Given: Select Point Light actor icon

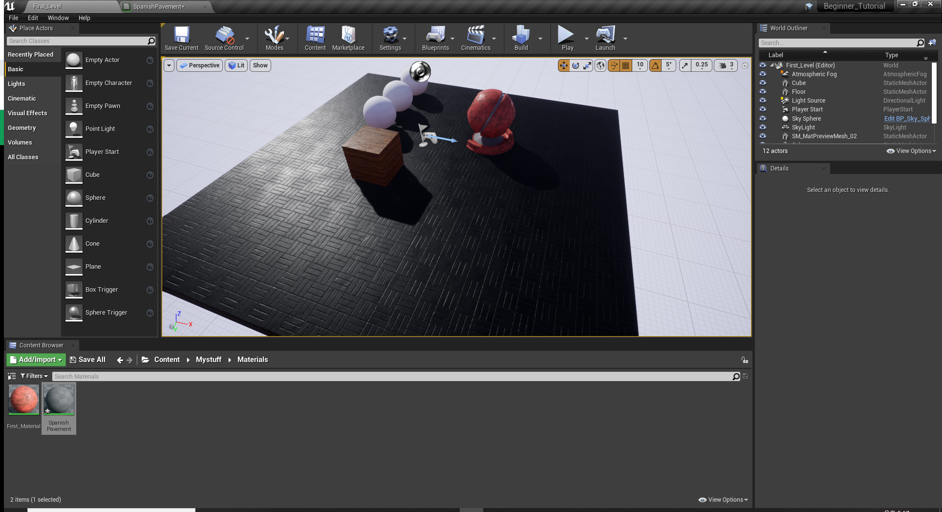Looking at the screenshot, I should [74, 129].
